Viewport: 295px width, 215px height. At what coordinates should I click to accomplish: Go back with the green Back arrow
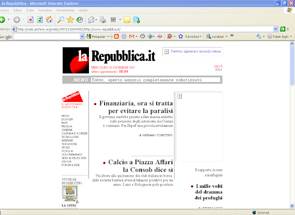pos(2,19)
